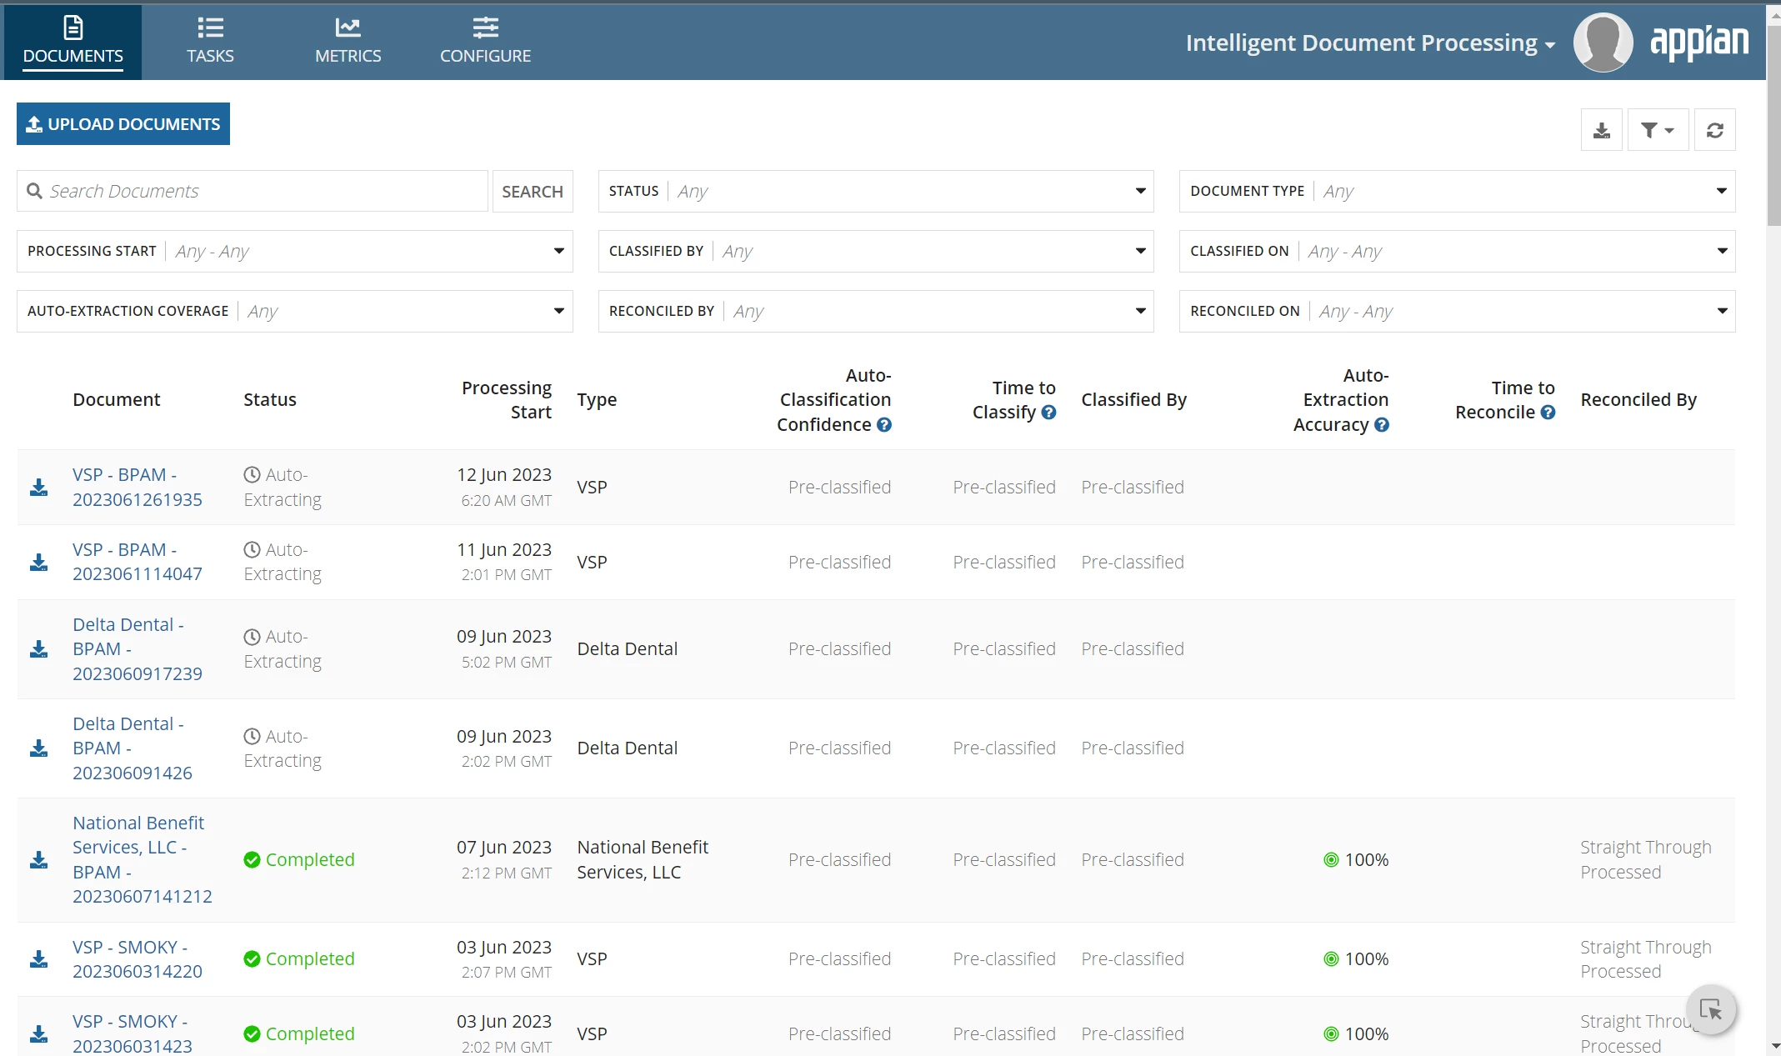Expand the Classified By filter dropdown
1781x1056 pixels.
[x=876, y=252]
